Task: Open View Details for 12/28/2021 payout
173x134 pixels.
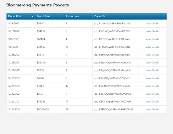Action: tap(152, 55)
